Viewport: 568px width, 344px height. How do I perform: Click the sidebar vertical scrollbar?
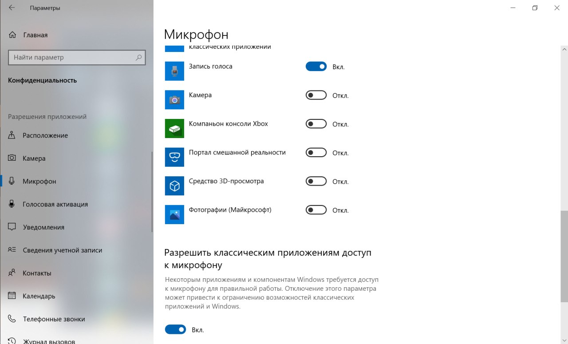click(x=152, y=192)
